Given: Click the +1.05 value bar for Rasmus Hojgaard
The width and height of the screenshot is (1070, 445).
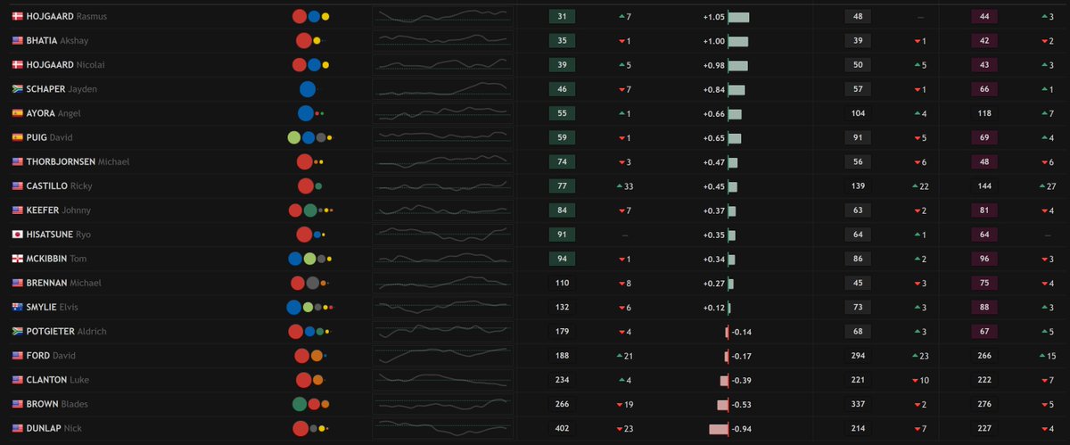Looking at the screenshot, I should pos(739,16).
